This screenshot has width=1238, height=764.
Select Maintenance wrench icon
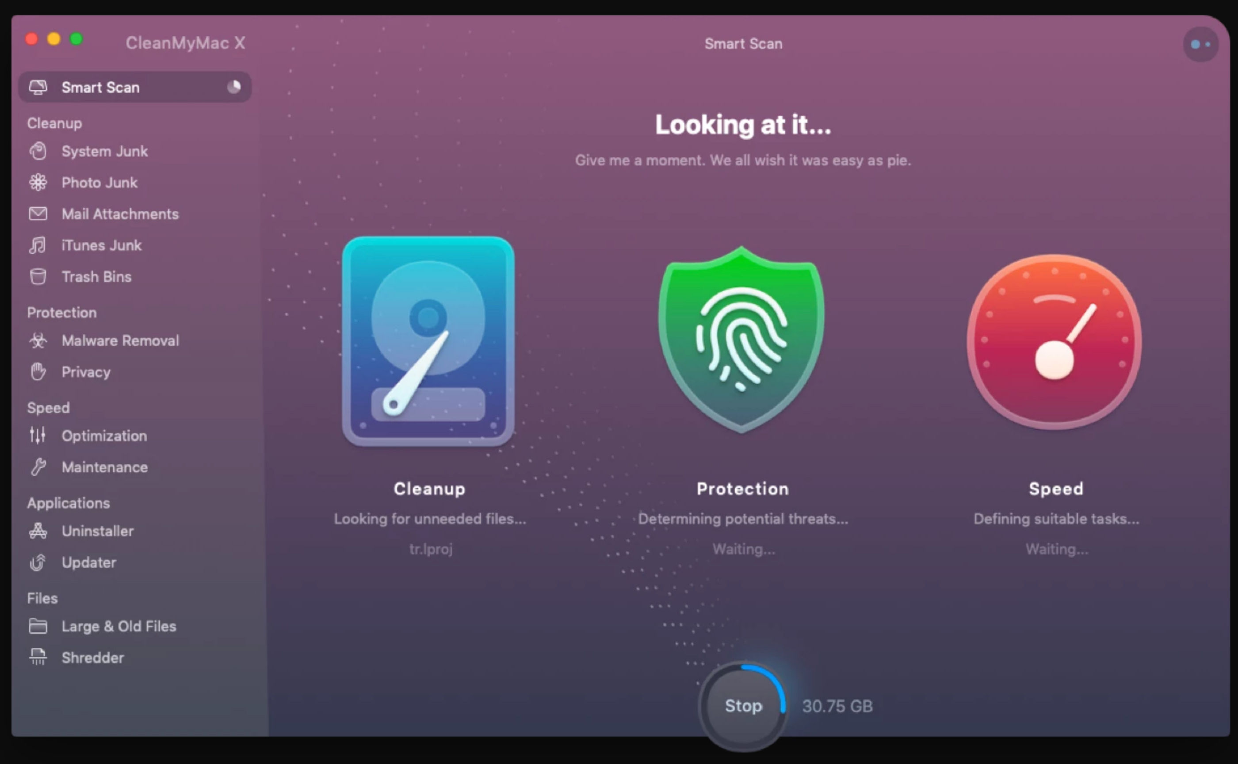click(38, 467)
